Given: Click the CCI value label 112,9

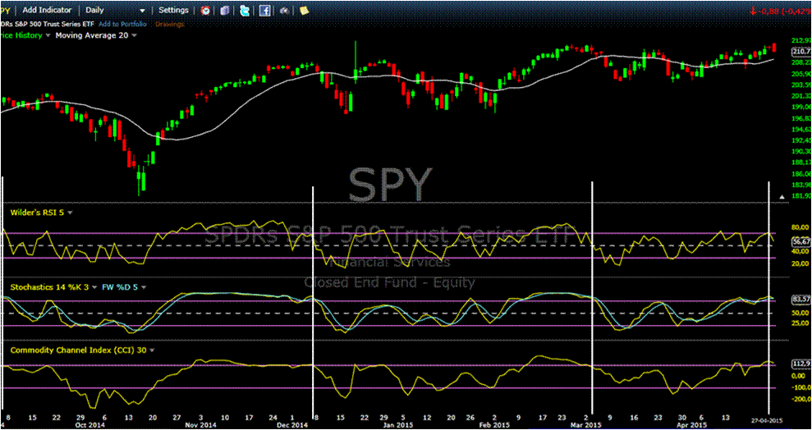Looking at the screenshot, I should pyautogui.click(x=801, y=364).
